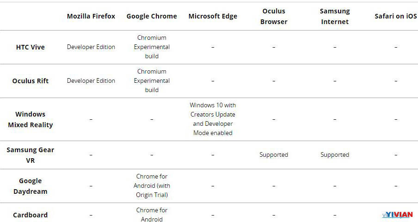418x222 pixels.
Task: Click the Oculus Browser column header
Action: pos(274,16)
